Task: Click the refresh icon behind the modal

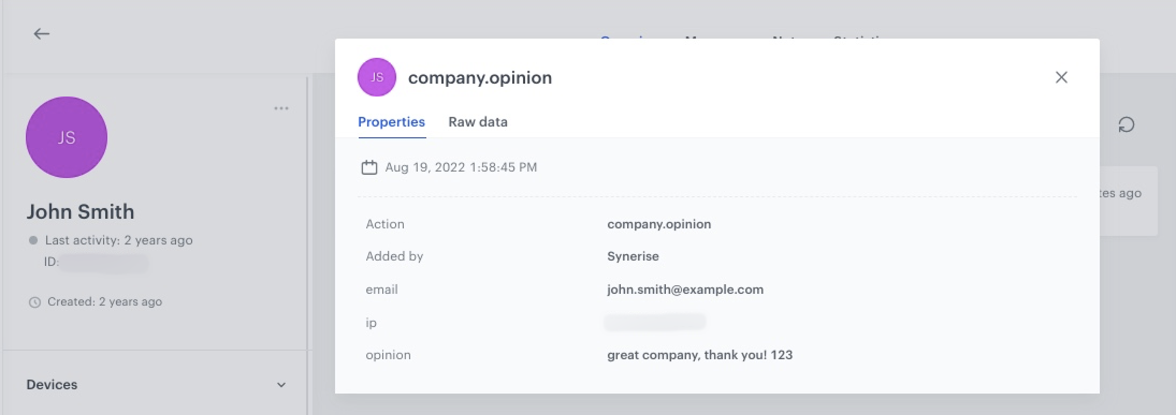Action: coord(1126,125)
